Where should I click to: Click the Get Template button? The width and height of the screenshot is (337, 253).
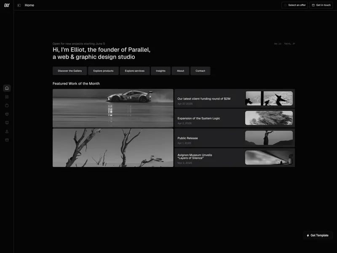click(318, 235)
